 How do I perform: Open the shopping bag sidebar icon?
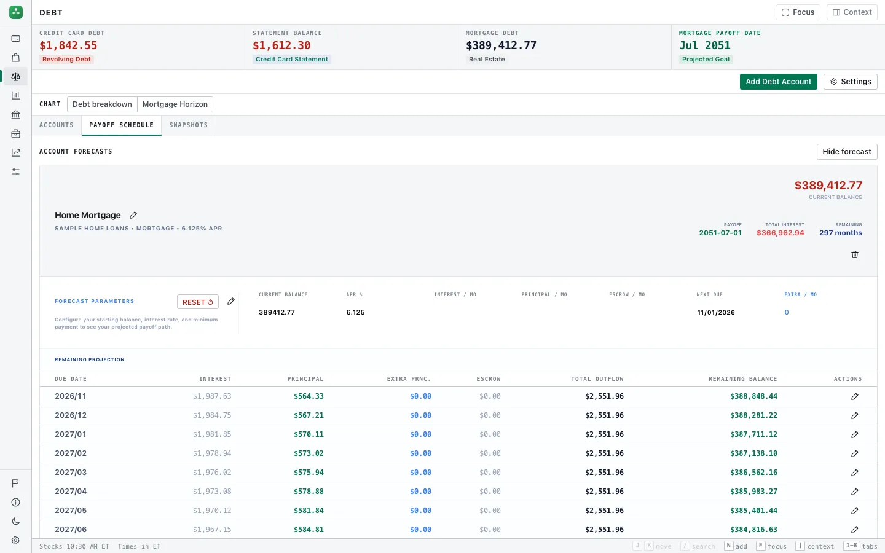point(16,58)
